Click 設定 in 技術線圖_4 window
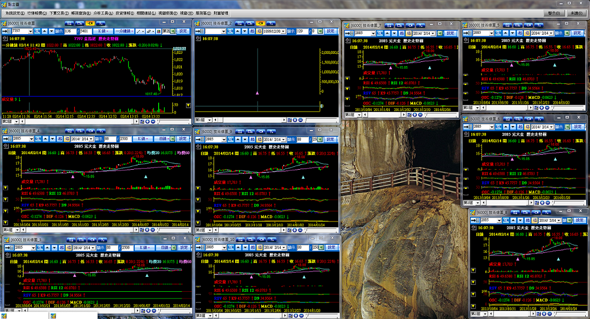Screen dimensions: 590x319 (x=183, y=139)
